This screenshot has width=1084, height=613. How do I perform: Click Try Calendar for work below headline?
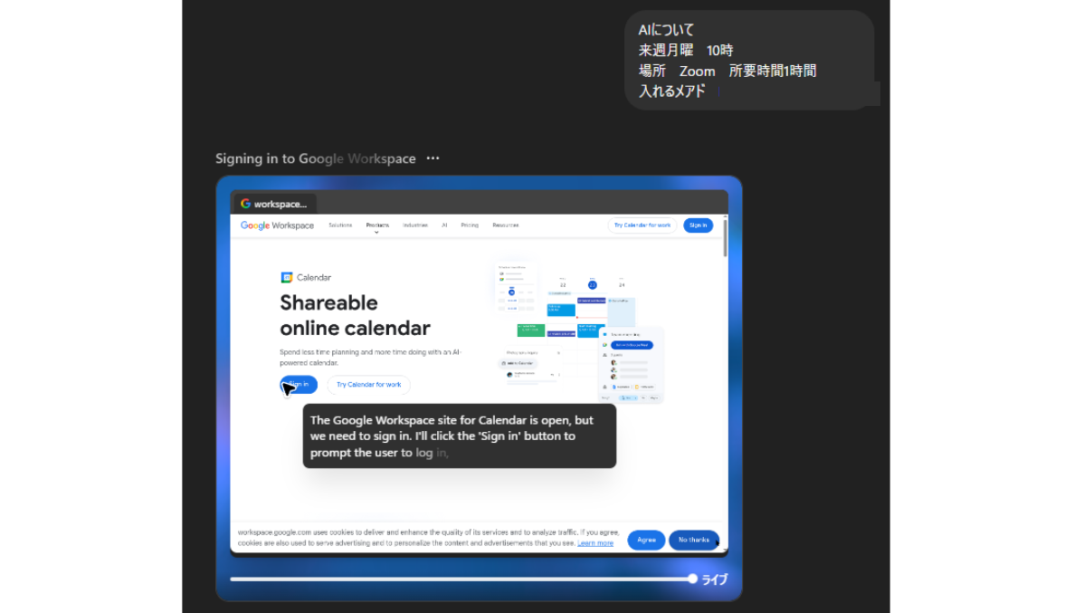point(368,384)
